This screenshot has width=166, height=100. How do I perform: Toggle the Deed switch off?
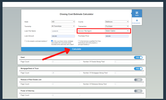[x=138, y=57]
